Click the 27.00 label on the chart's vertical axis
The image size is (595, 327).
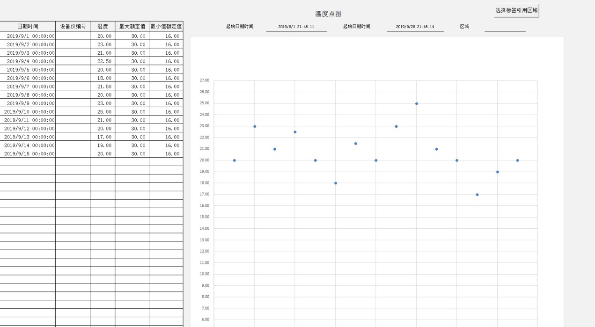(205, 80)
